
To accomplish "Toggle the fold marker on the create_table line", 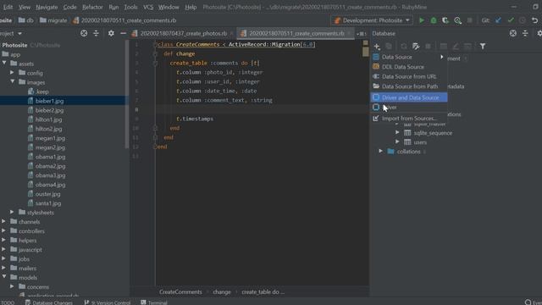I will click(x=155, y=64).
